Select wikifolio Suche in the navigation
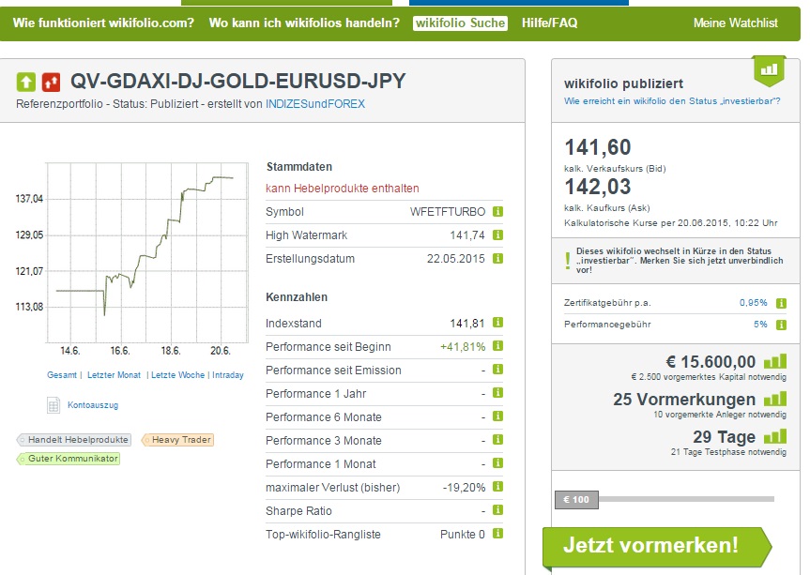Image resolution: width=810 pixels, height=575 pixels. click(461, 23)
